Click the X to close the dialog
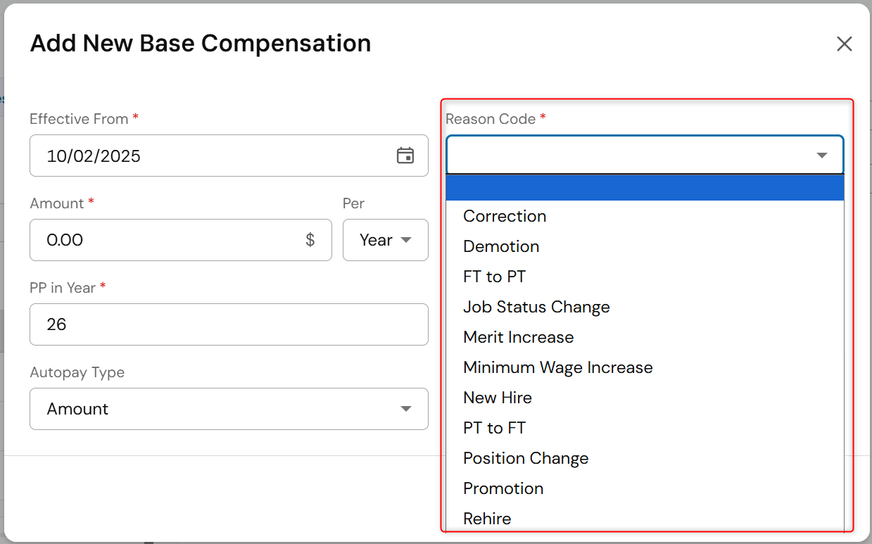Screen dimensions: 872x544 coord(844,43)
